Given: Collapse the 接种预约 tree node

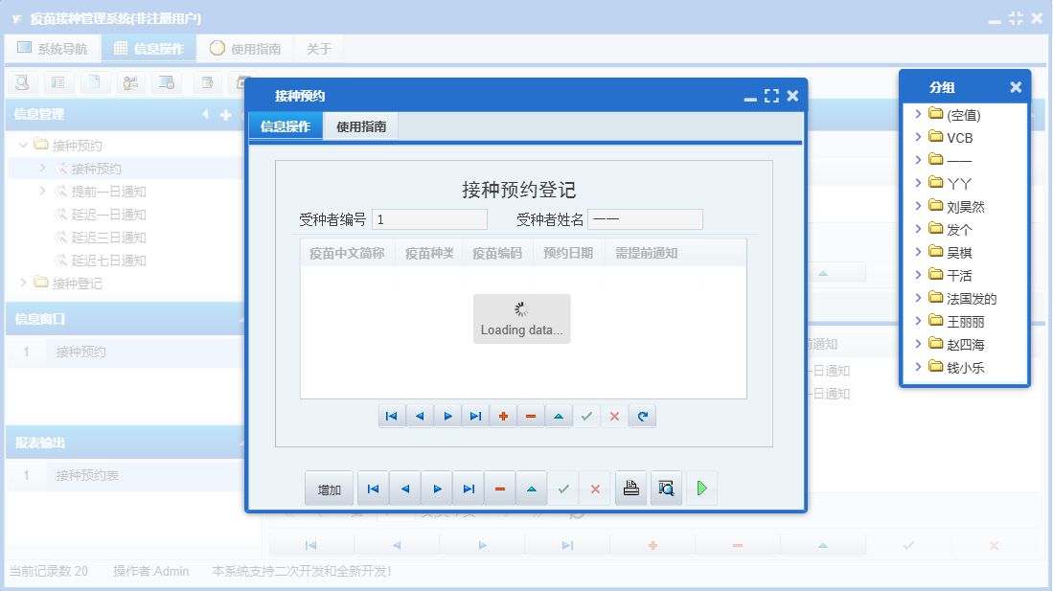Looking at the screenshot, I should click(x=21, y=146).
